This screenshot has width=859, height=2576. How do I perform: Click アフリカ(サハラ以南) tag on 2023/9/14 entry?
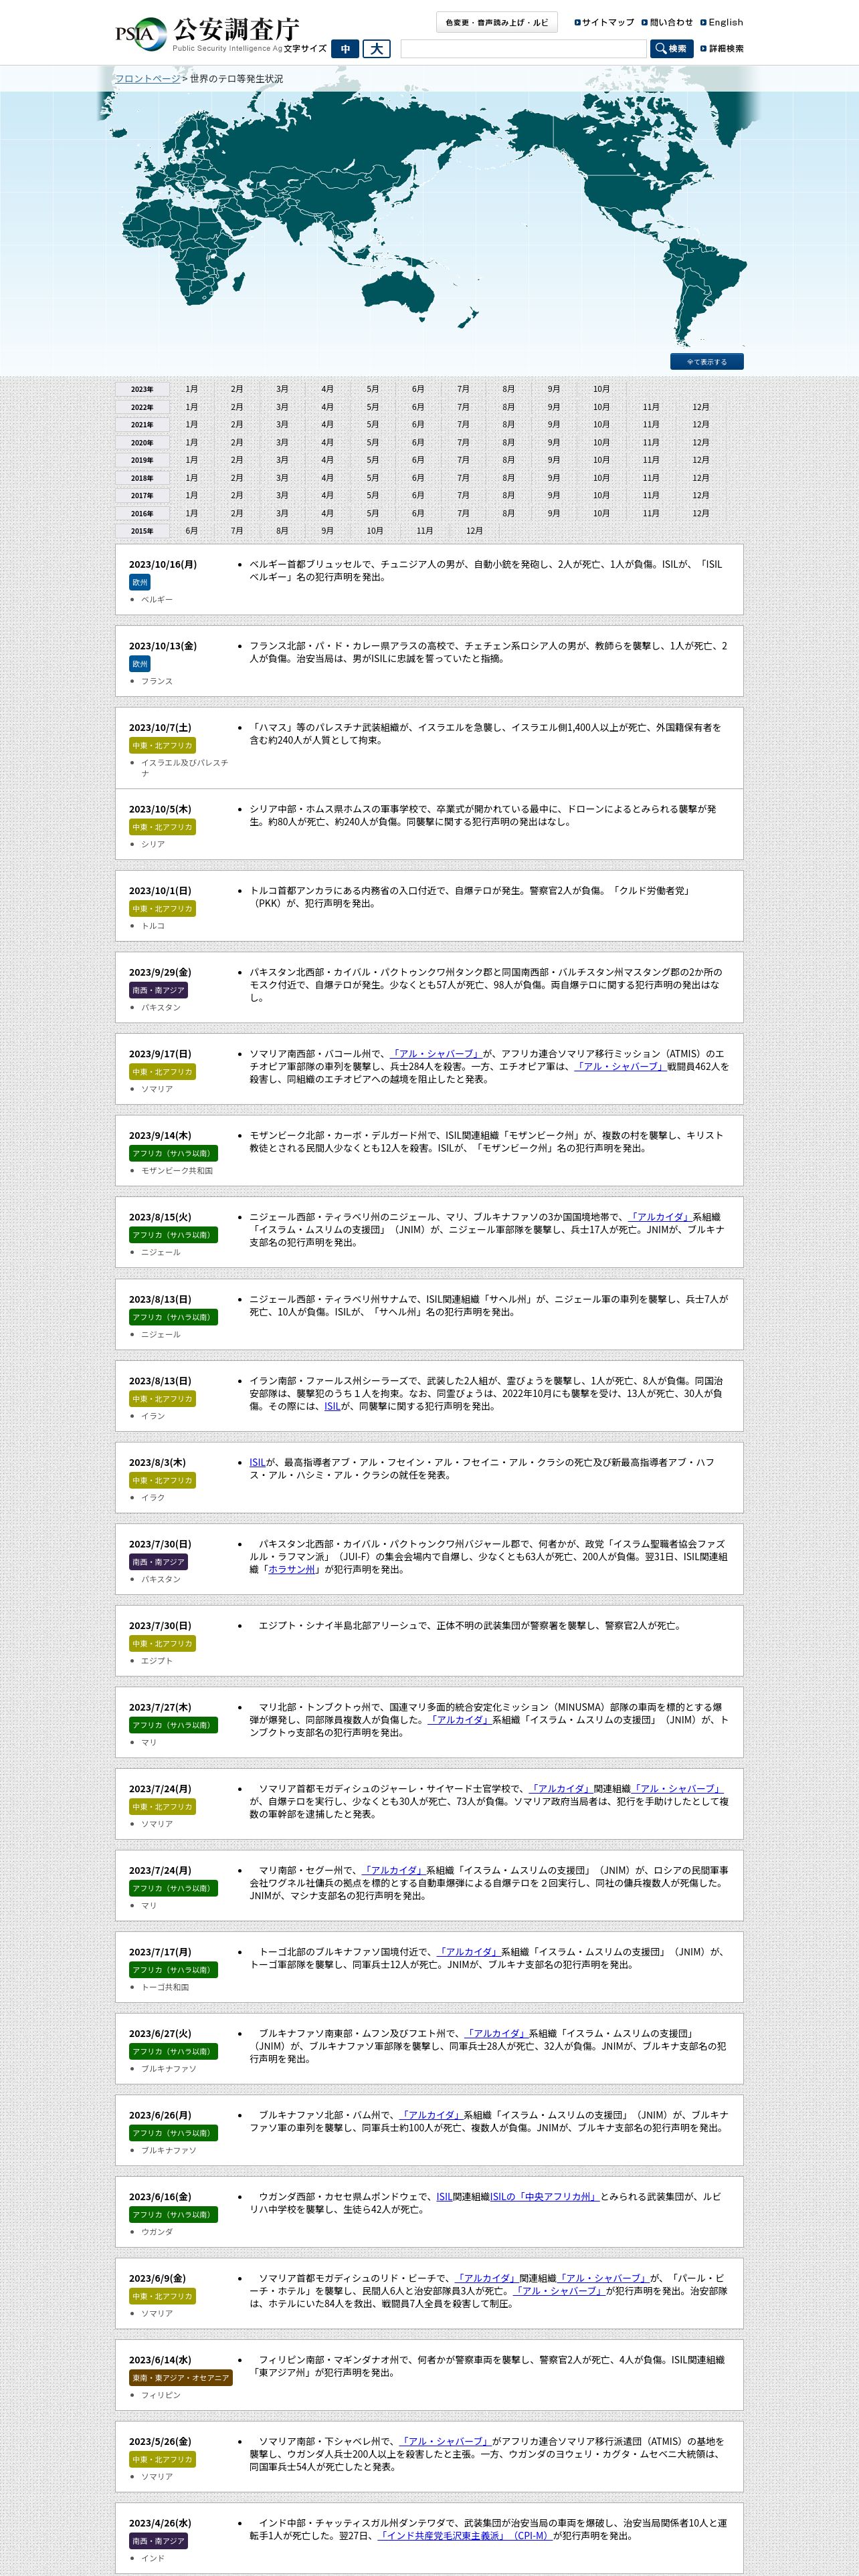point(173,1154)
